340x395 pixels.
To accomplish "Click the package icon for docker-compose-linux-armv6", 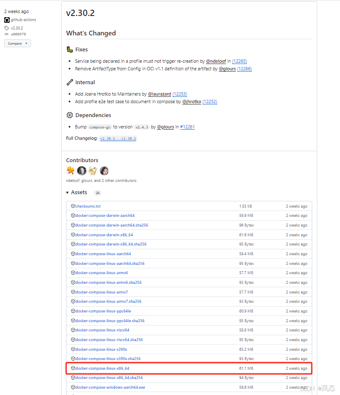I will click(x=73, y=272).
